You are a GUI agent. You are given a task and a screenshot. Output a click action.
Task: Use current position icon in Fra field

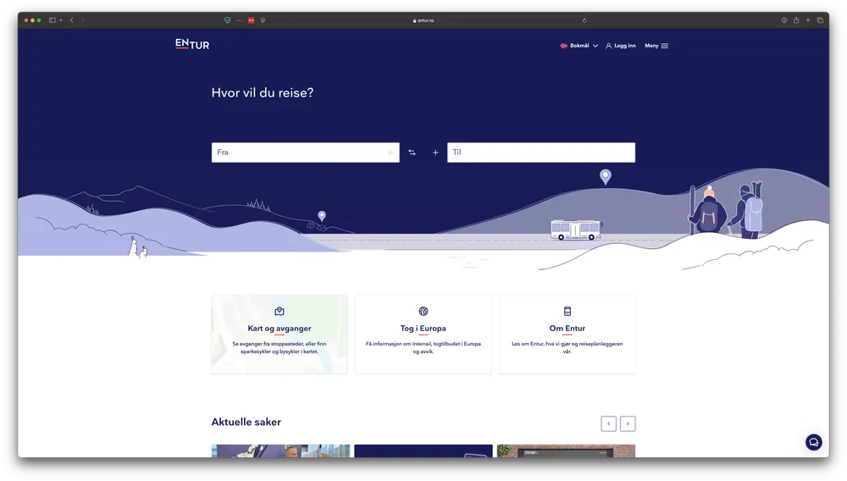pyautogui.click(x=390, y=152)
